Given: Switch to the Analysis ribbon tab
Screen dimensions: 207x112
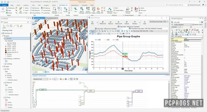Looking at the screenshot, I should click(26, 5).
